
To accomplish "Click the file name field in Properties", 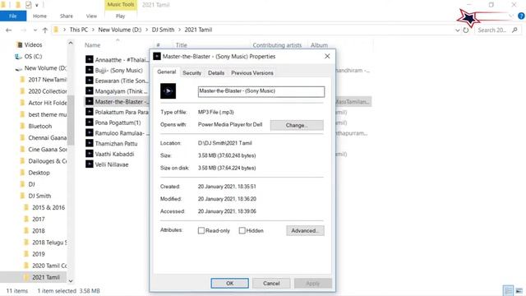I will [261, 91].
